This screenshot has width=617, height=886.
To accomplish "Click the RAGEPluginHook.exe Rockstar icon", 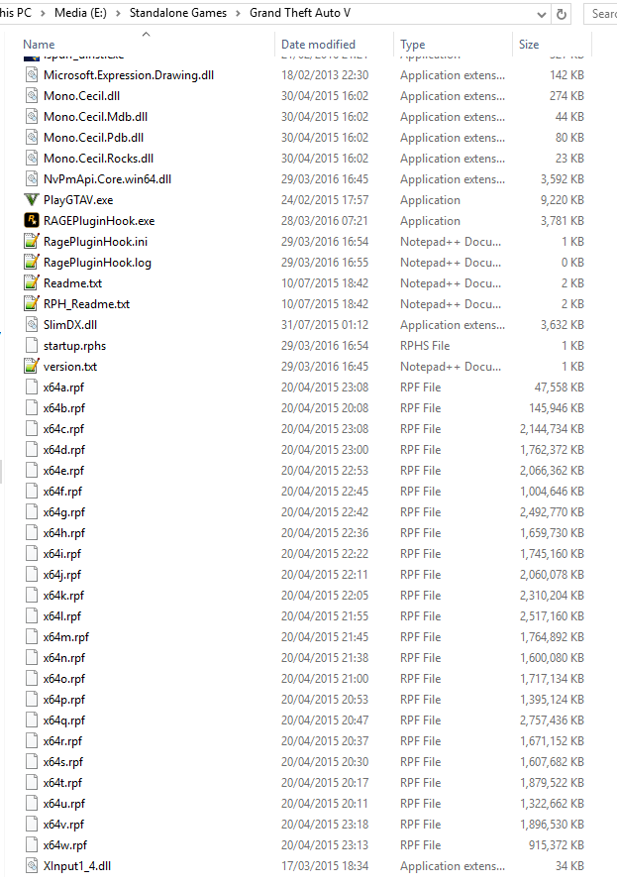I will click(32, 220).
